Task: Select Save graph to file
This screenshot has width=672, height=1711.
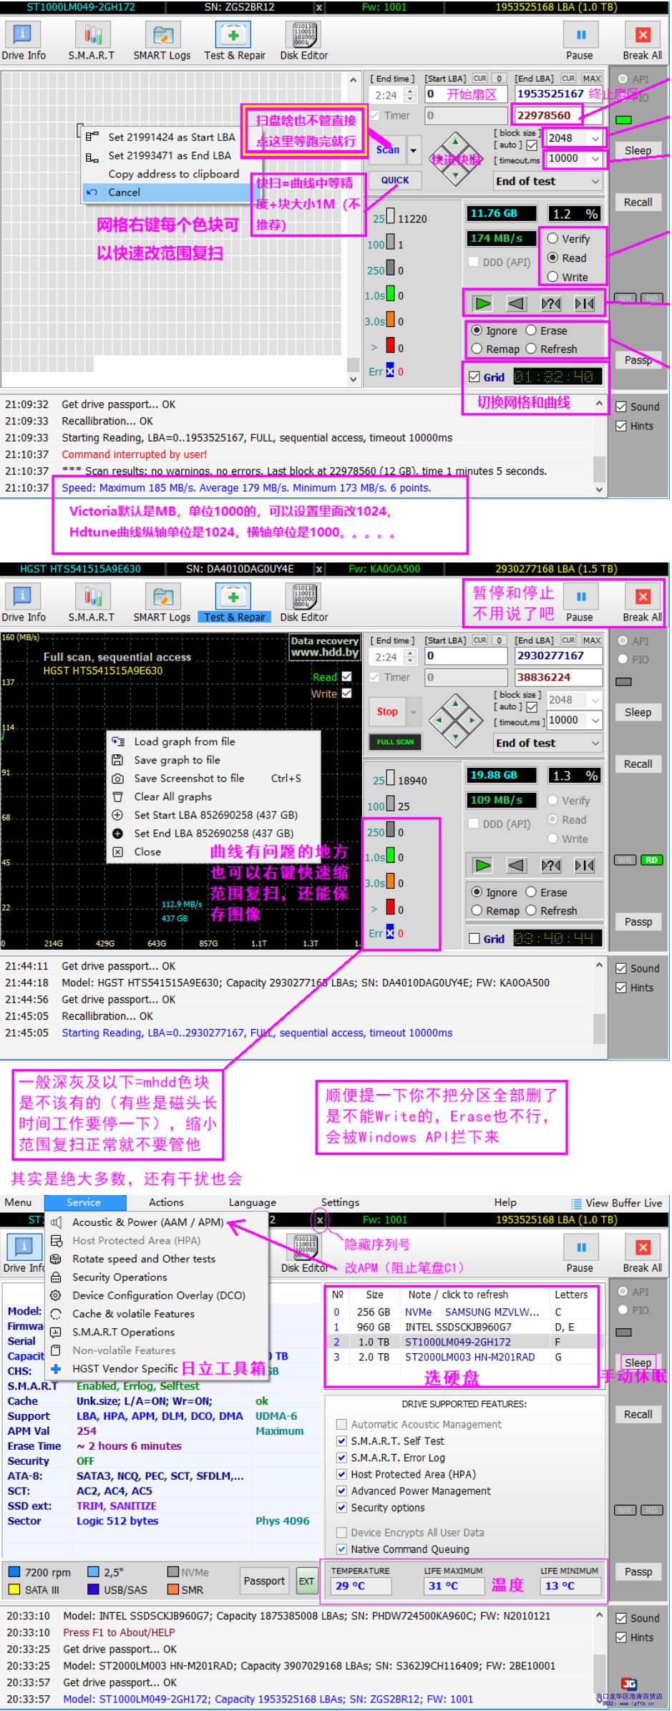Action: (177, 760)
